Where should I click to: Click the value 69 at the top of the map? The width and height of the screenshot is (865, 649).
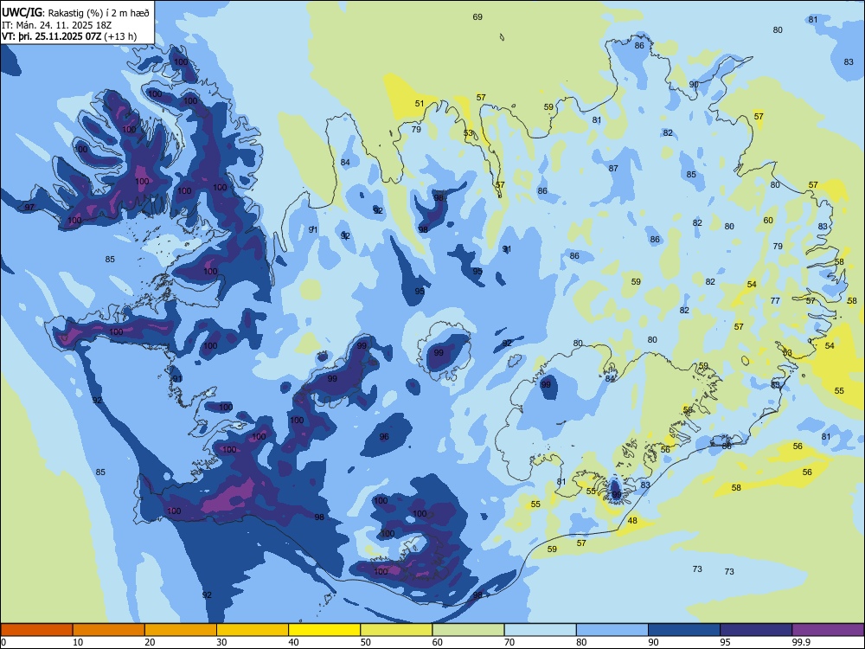(477, 17)
